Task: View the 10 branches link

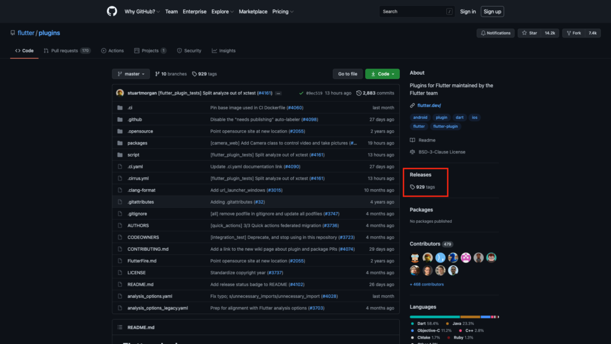Action: 171,73
